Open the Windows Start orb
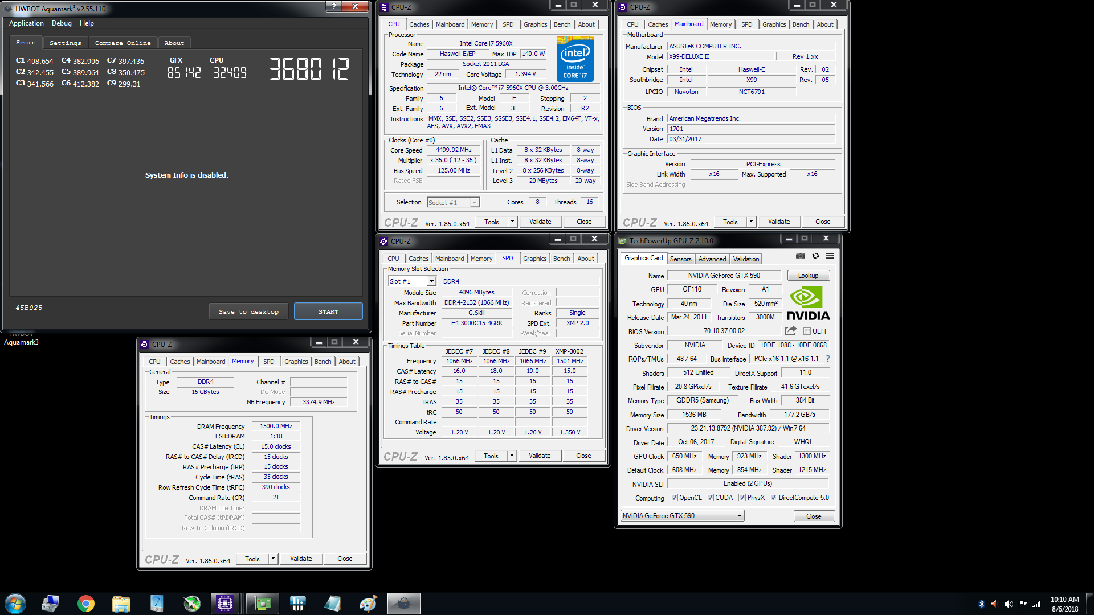The height and width of the screenshot is (615, 1094). pos(15,604)
